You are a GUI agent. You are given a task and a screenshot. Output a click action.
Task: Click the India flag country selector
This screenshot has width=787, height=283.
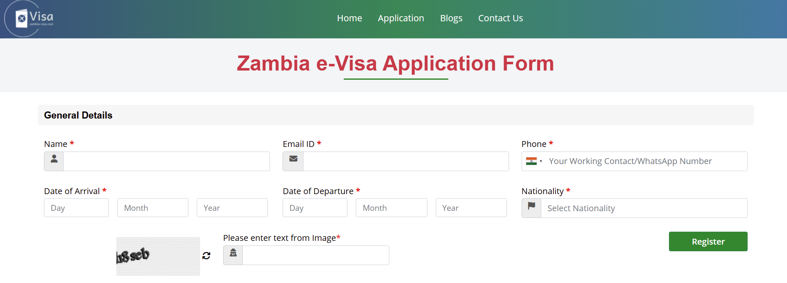pos(534,161)
